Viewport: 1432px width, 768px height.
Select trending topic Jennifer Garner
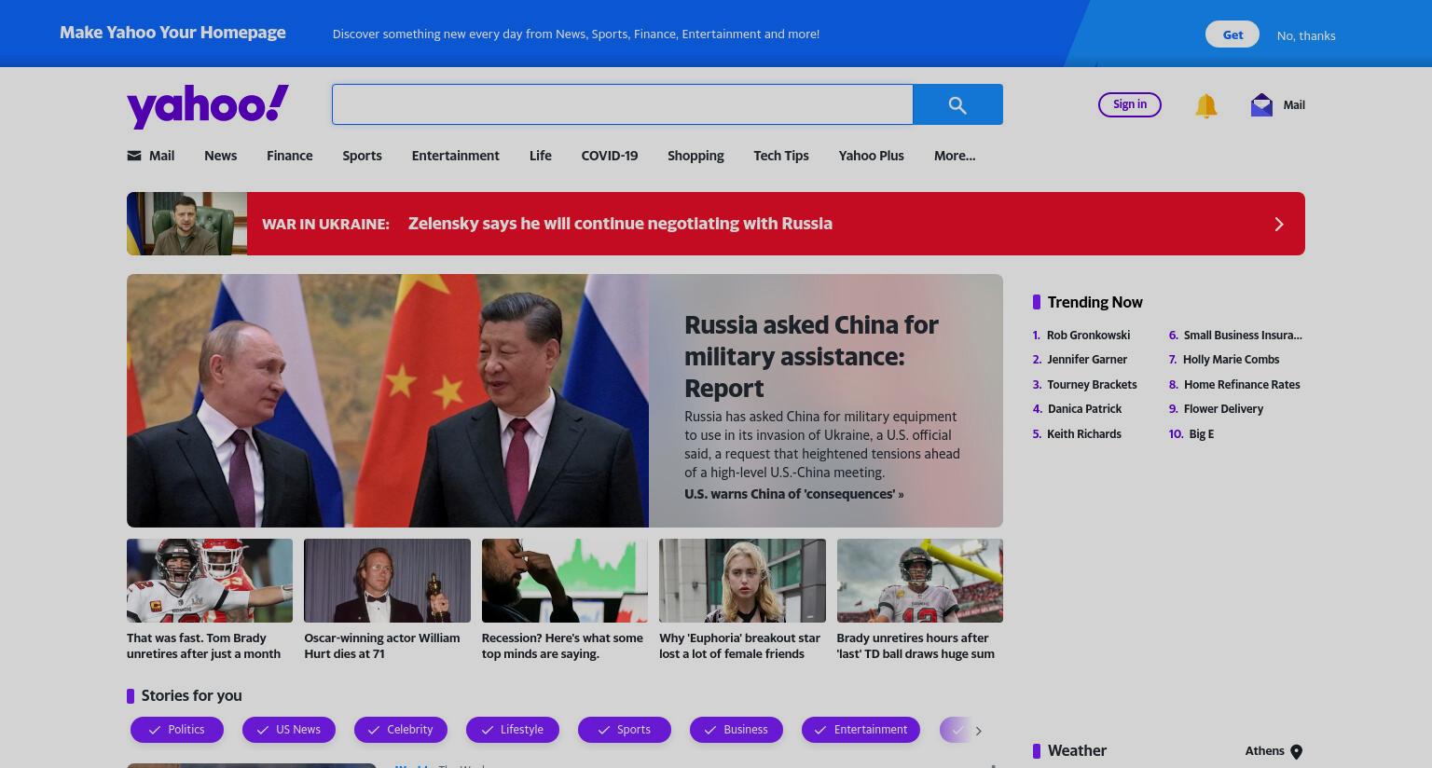[x=1087, y=360]
